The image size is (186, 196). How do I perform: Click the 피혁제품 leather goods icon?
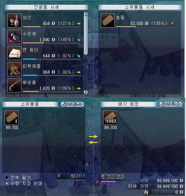[14, 69]
